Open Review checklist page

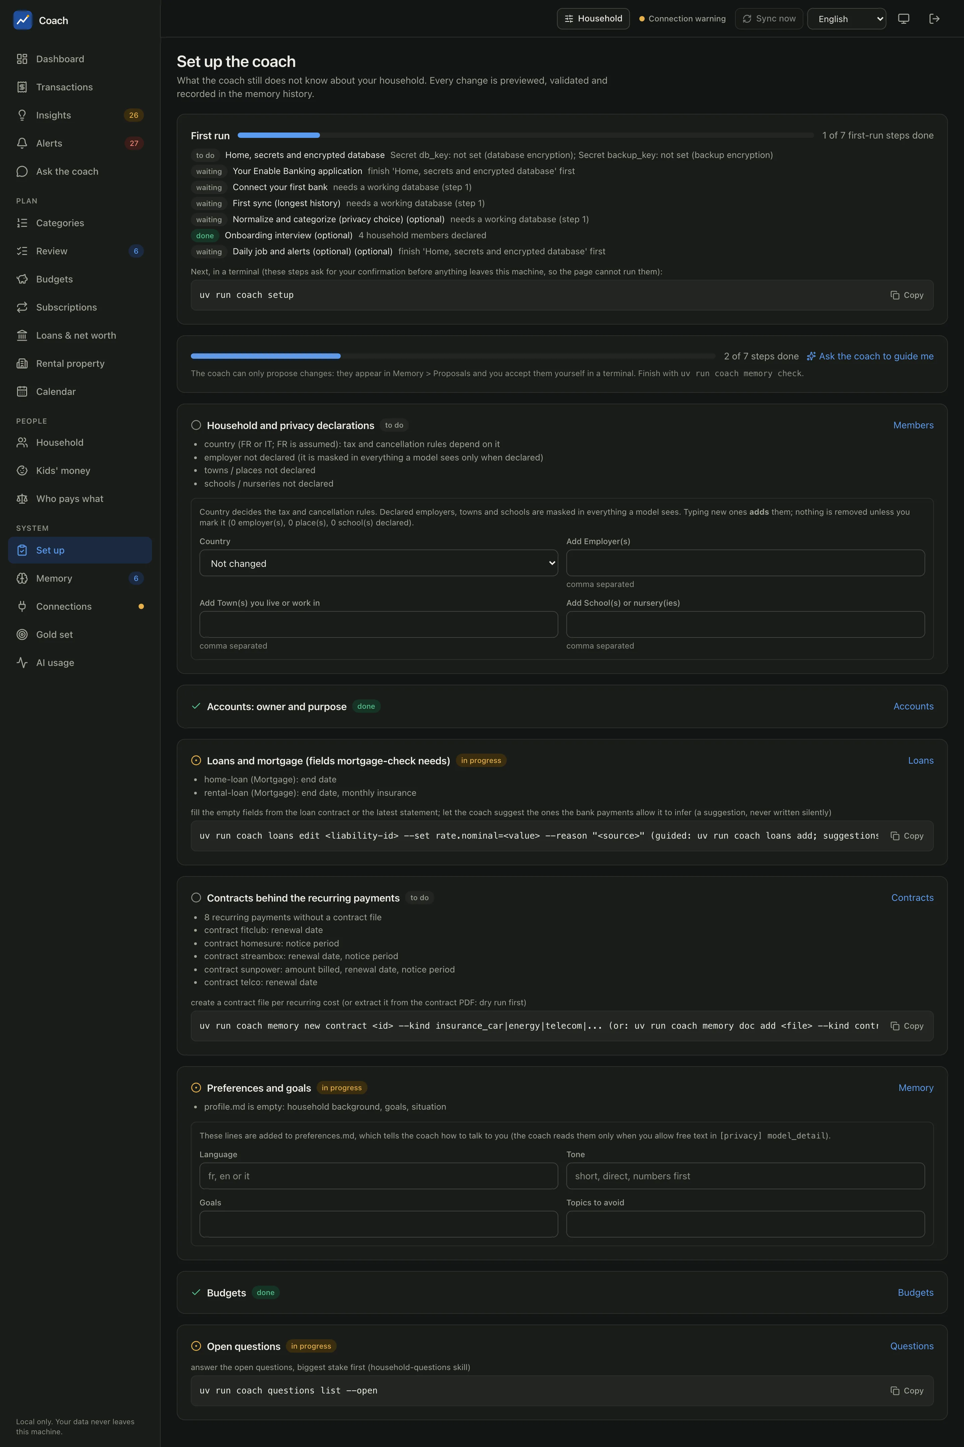pos(80,251)
